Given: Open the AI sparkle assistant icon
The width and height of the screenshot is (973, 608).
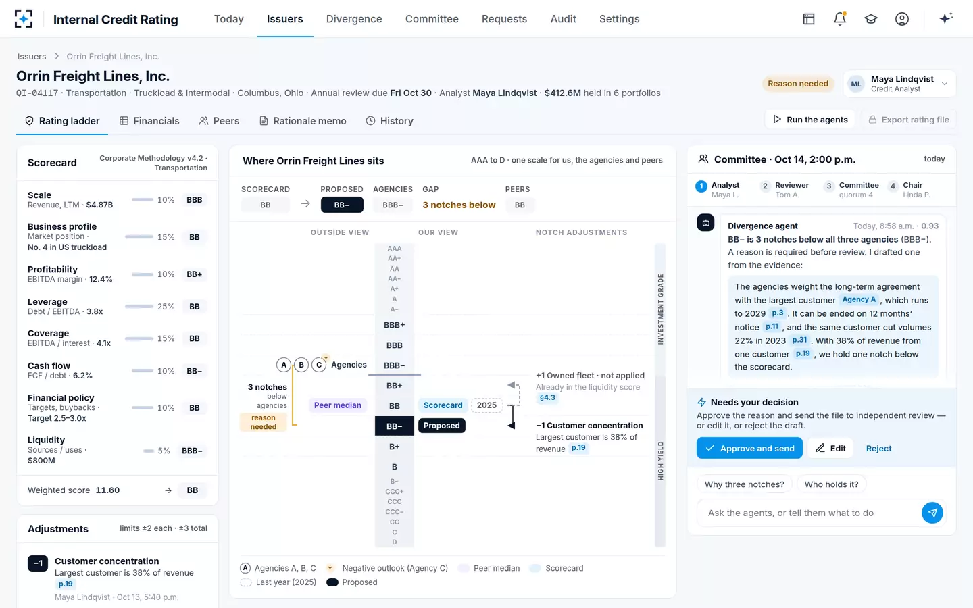Looking at the screenshot, I should pos(946,18).
